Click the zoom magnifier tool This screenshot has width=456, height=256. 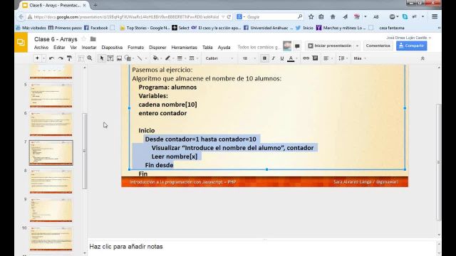tap(90, 58)
